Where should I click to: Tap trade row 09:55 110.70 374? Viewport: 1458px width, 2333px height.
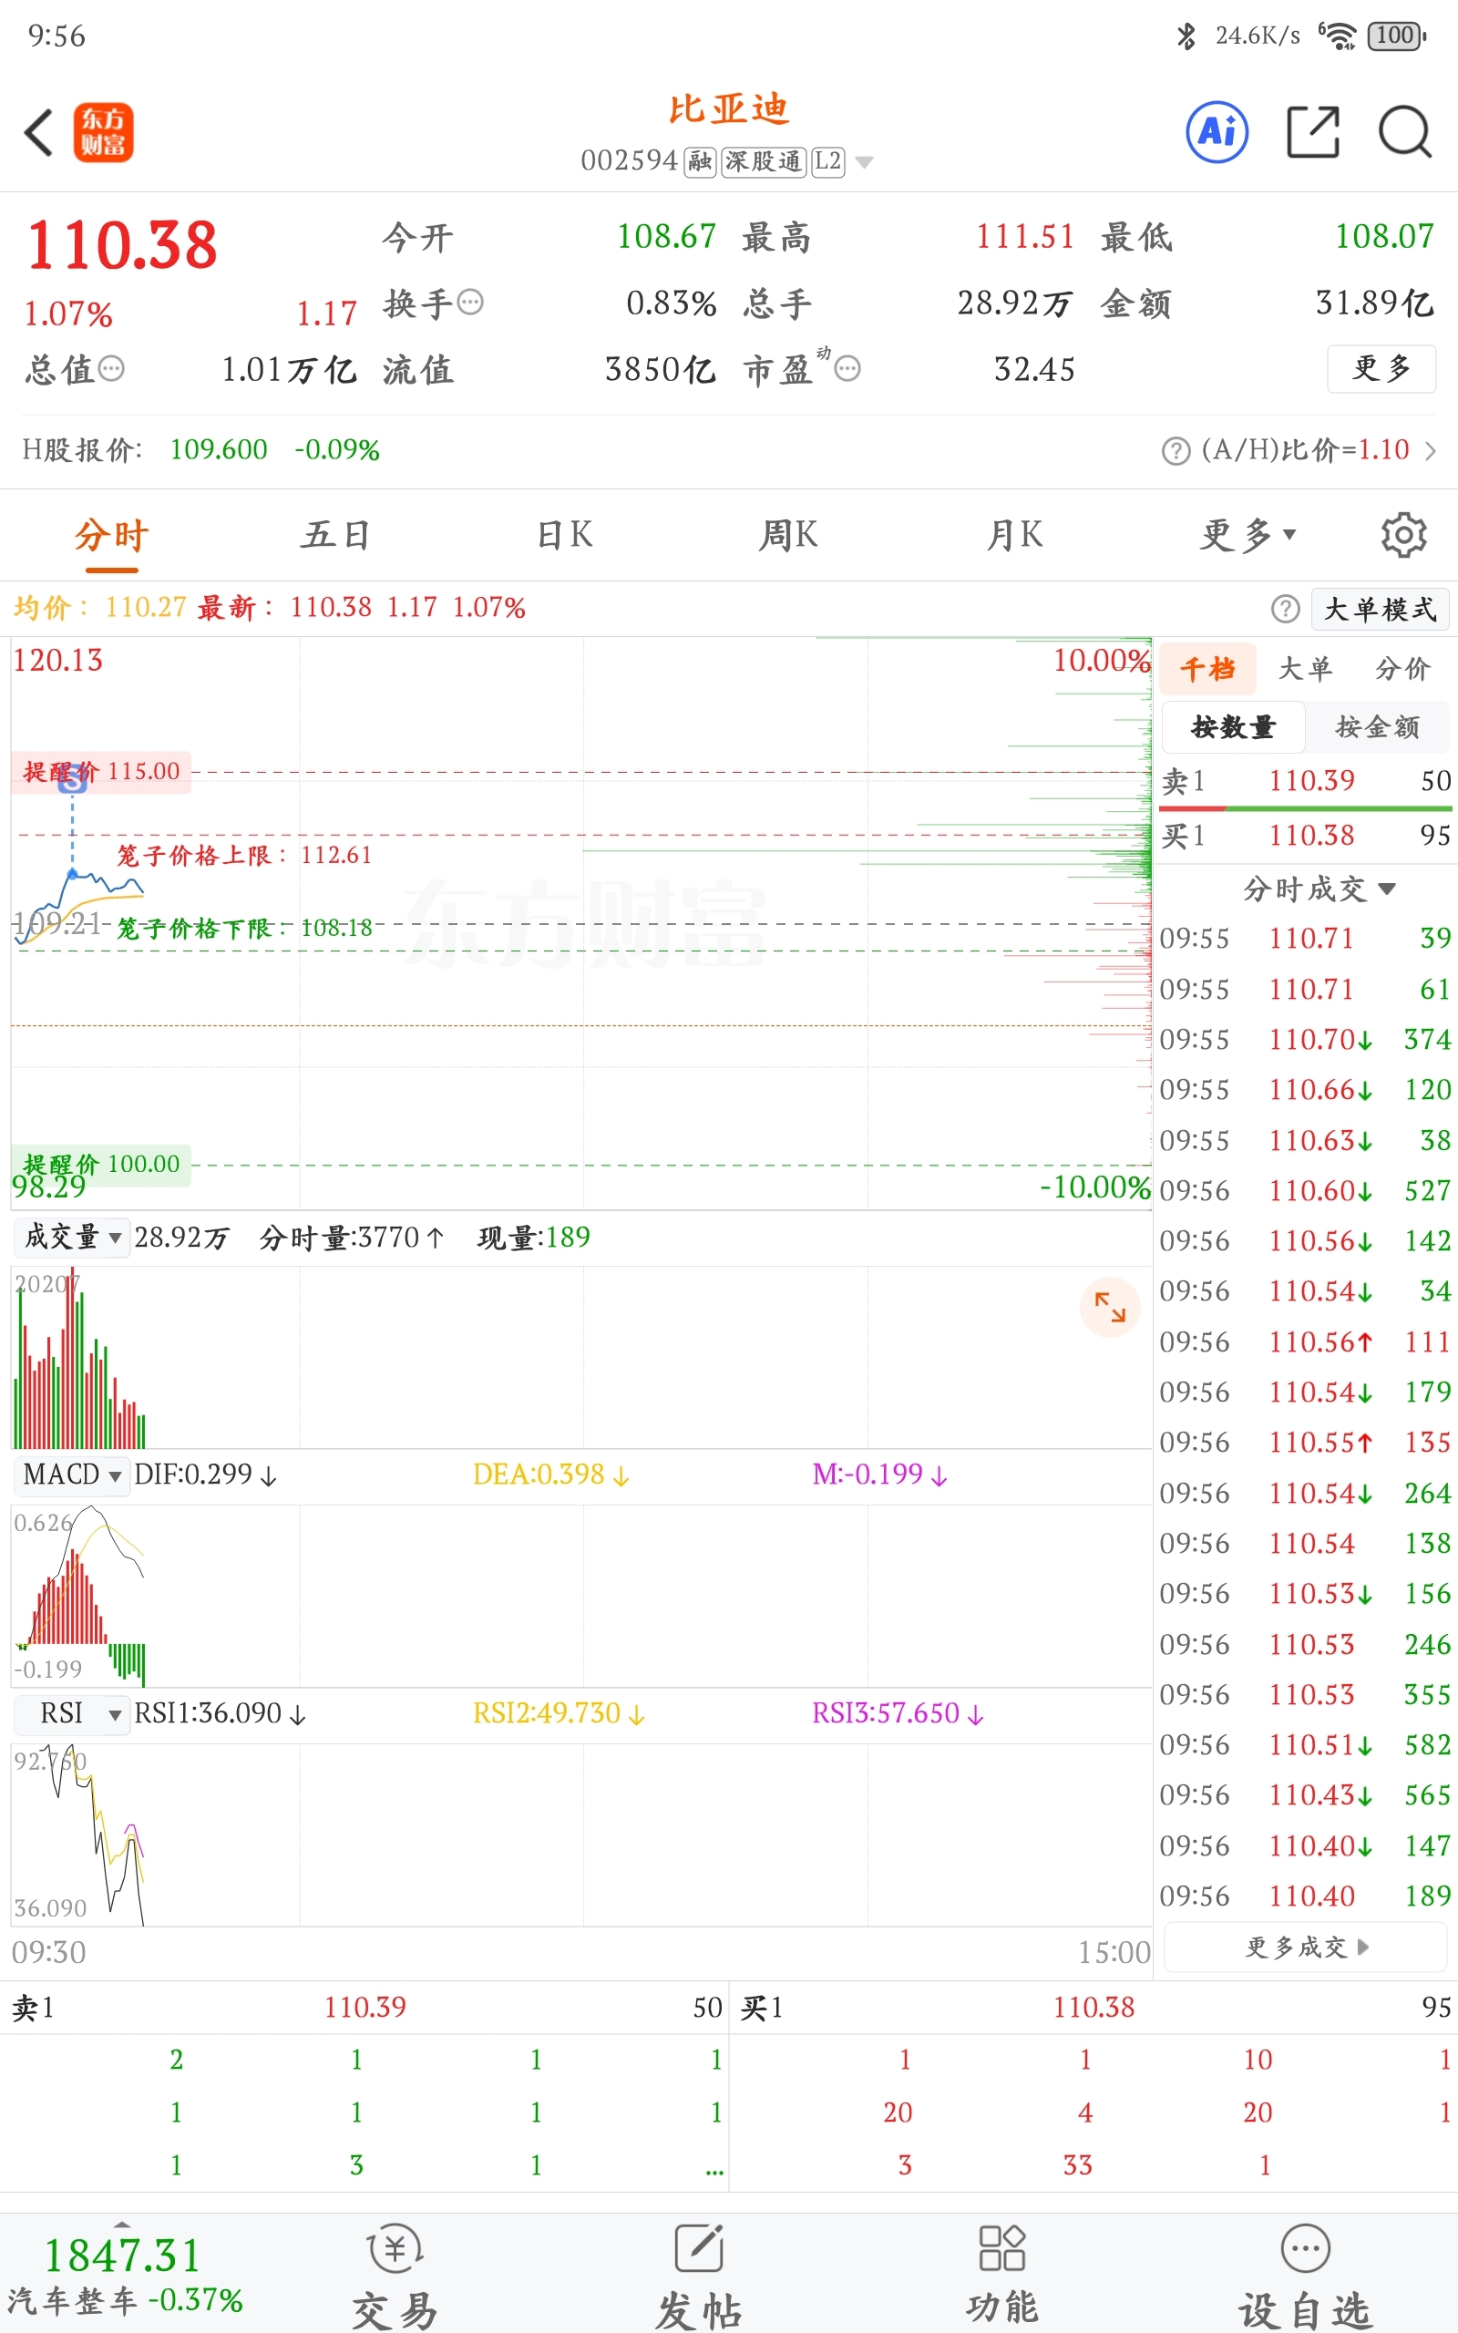click(1306, 1039)
